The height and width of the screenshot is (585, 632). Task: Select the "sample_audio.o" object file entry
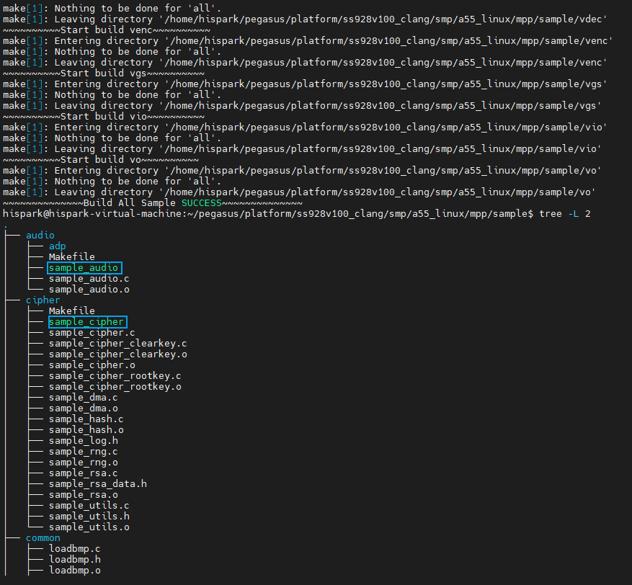(89, 290)
